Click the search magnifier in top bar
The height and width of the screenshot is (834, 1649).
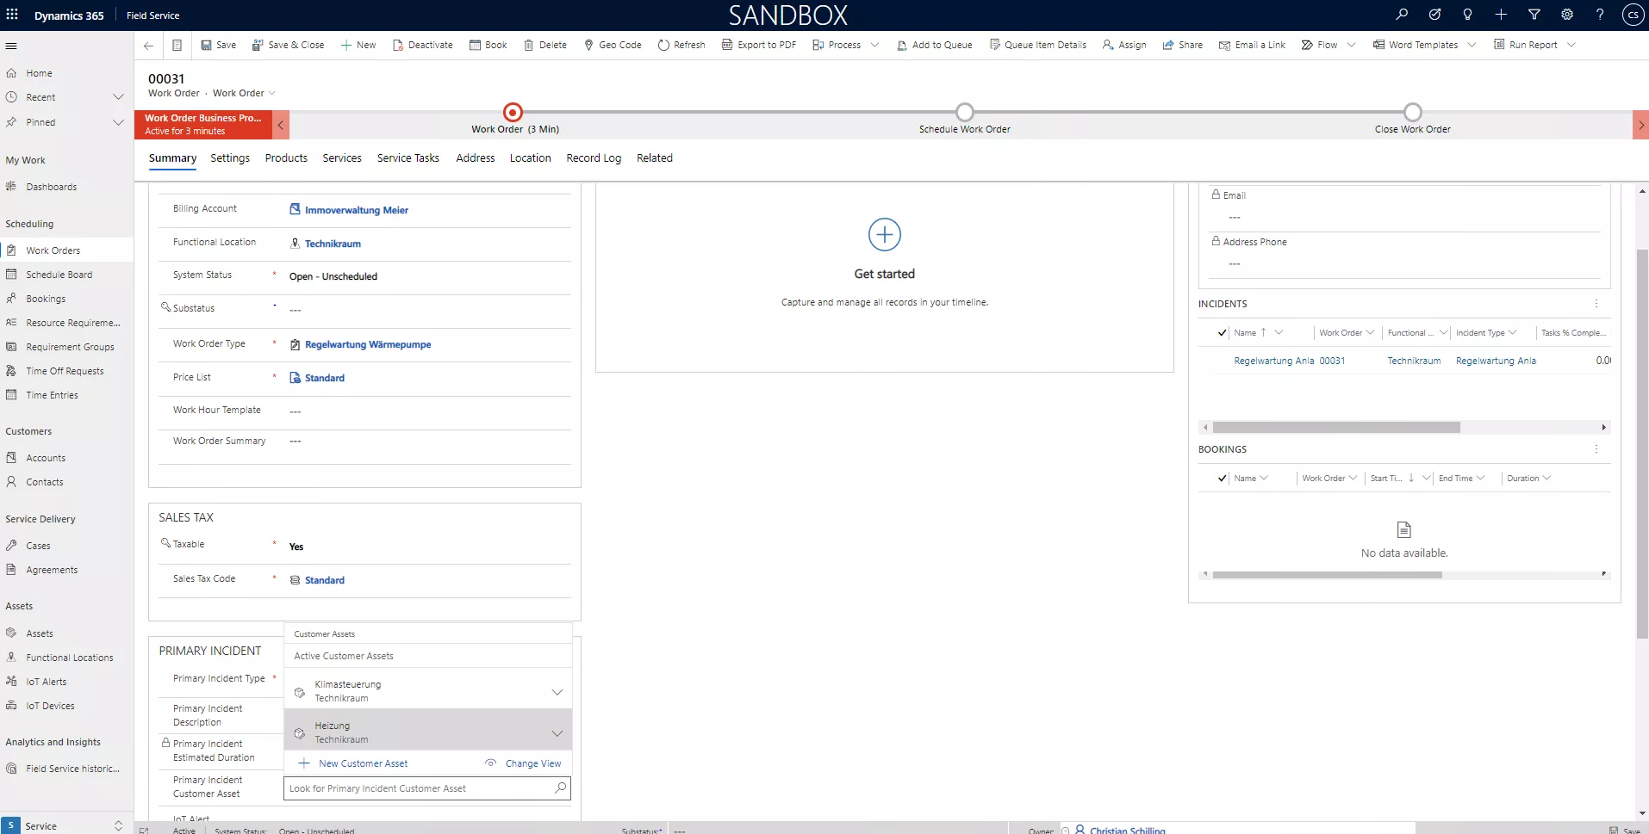1402,15
